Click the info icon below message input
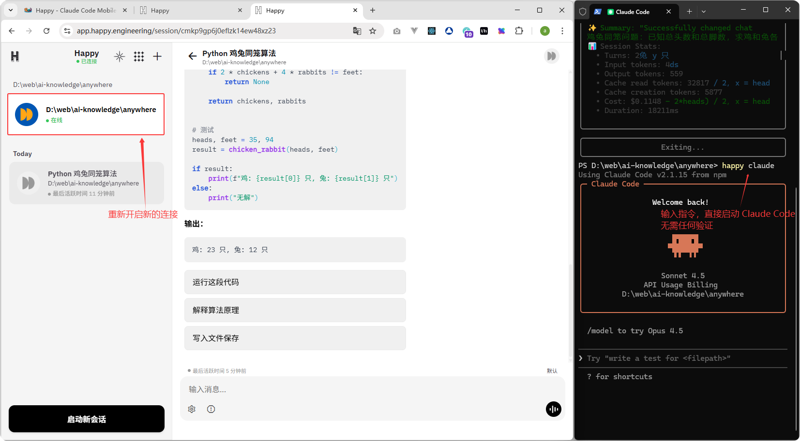 [x=211, y=409]
